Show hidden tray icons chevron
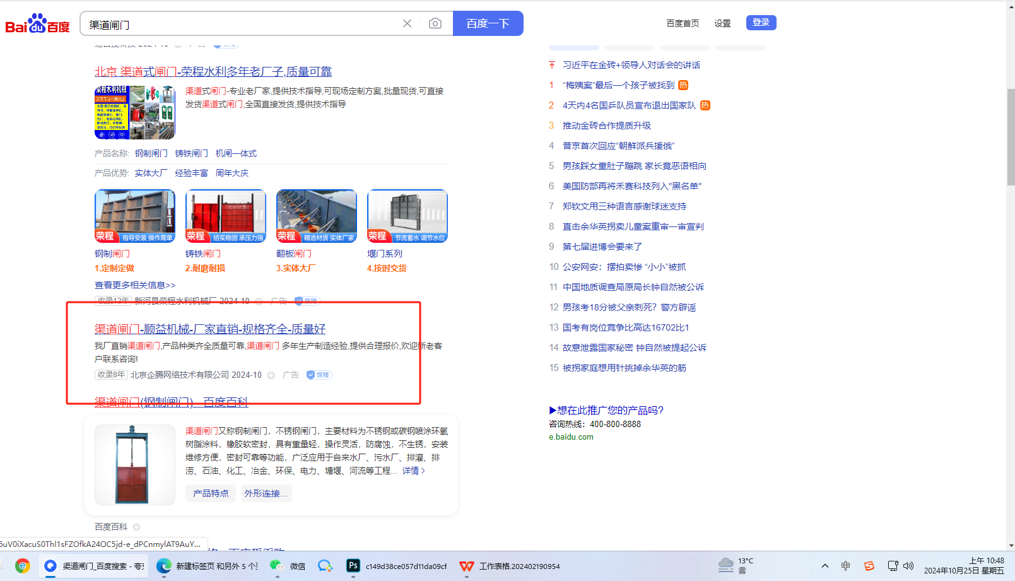 point(825,566)
